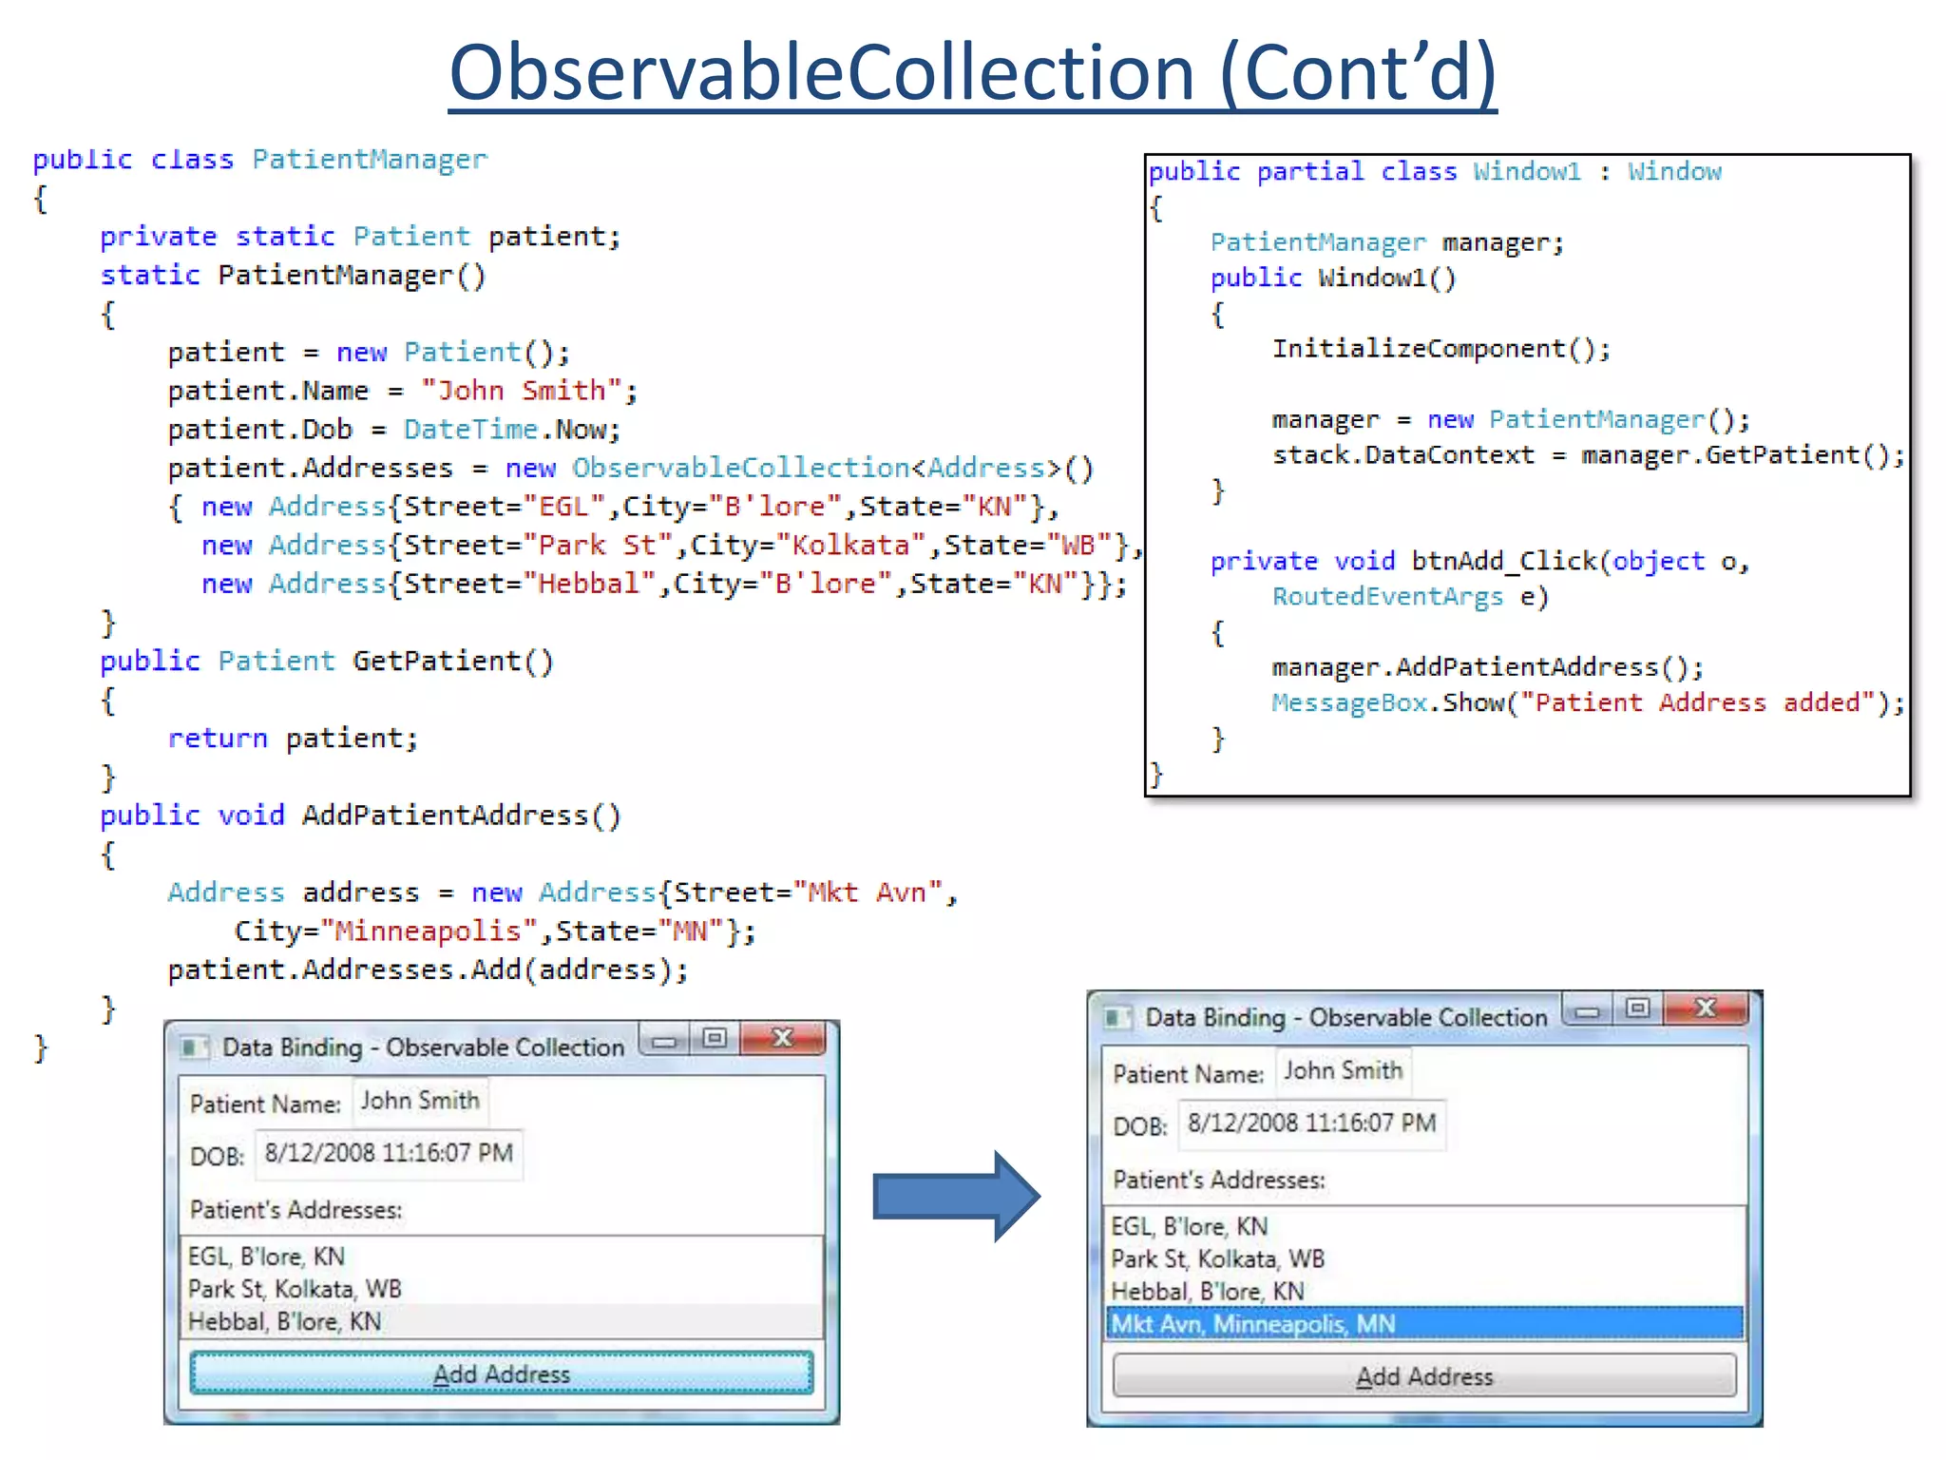
Task: Click Patient Name field in left window
Action: (x=420, y=1101)
